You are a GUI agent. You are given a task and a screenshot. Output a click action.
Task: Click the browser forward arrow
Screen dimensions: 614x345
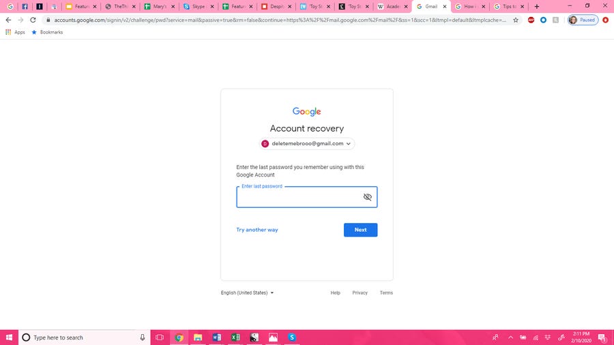tap(20, 20)
